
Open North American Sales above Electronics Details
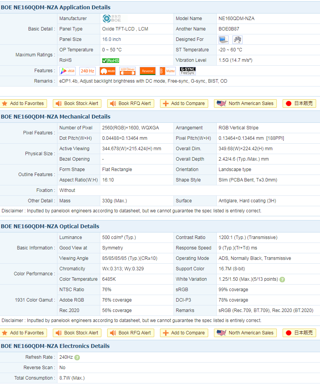click(245, 333)
